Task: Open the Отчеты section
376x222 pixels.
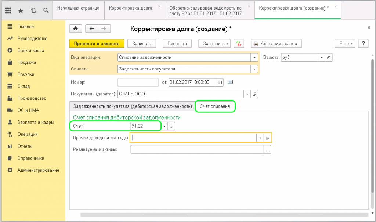Action: pyautogui.click(x=25, y=146)
